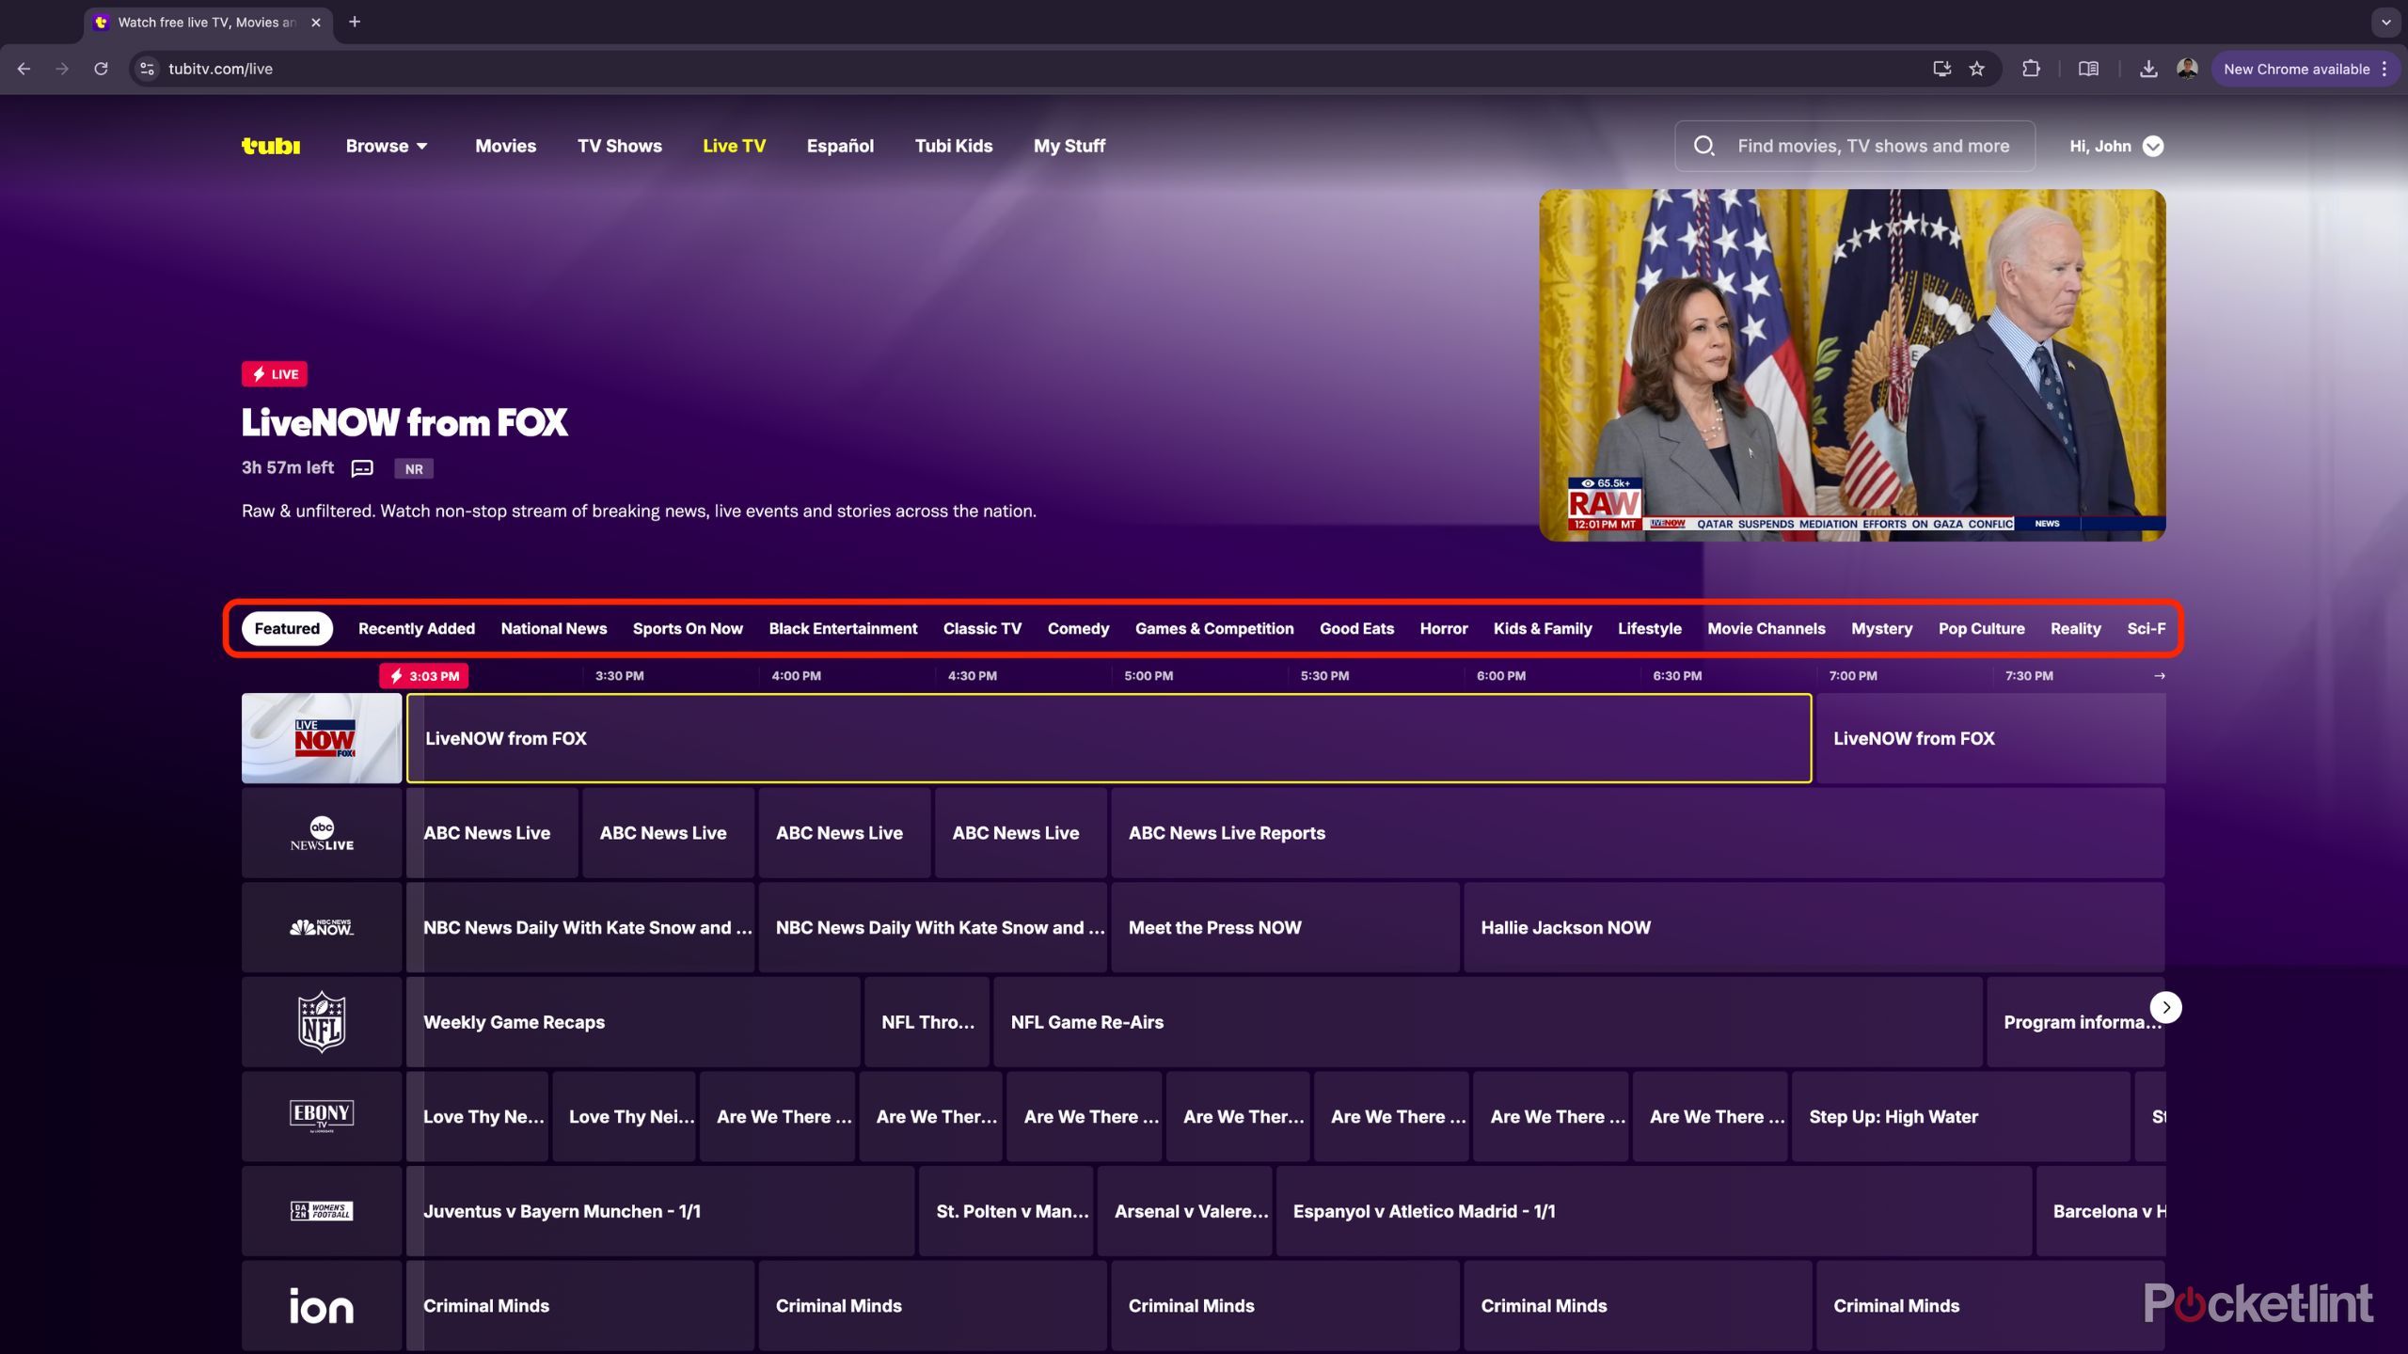Screen dimensions: 2408x1354
Task: Select the Horror category tab
Action: tap(1444, 628)
